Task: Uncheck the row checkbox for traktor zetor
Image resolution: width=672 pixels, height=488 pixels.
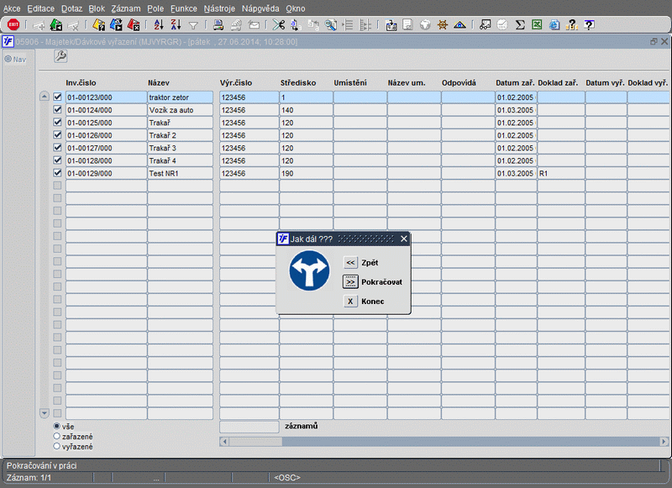Action: (x=58, y=97)
